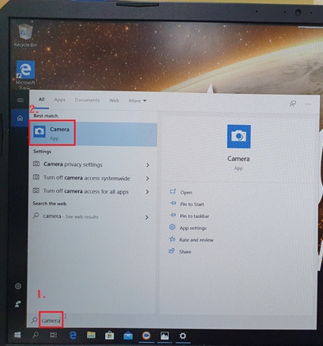This screenshot has width=323, height=346.
Task: Expand the More dropdown filter
Action: point(137,100)
